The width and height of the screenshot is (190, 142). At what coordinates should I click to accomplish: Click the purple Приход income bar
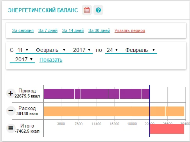tap(97, 94)
